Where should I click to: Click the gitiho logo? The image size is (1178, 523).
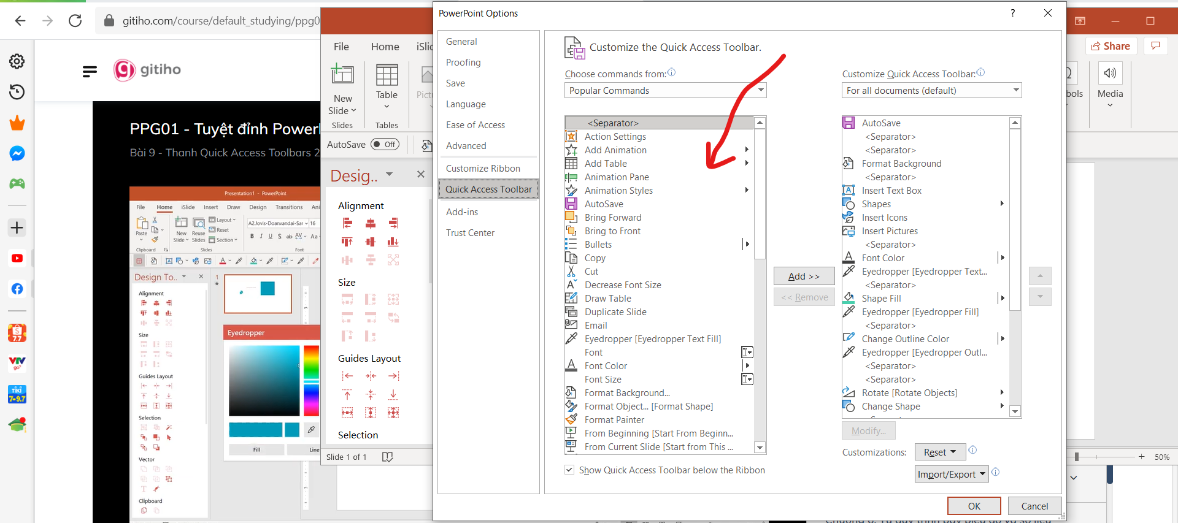click(147, 69)
